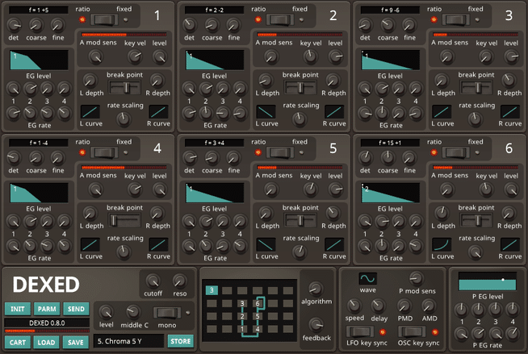Click operator 2 L curve selector
The width and height of the screenshot is (528, 354).
click(266, 112)
